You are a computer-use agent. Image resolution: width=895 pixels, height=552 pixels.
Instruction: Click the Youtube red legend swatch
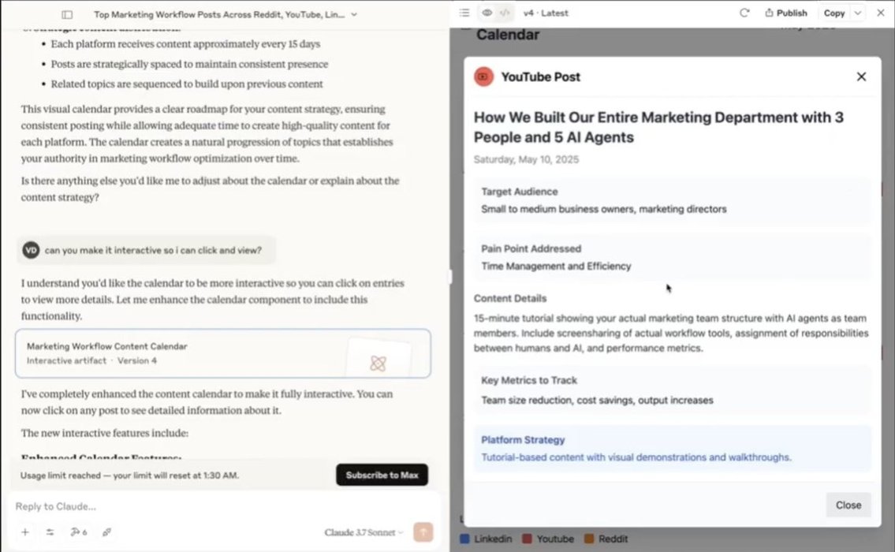pyautogui.click(x=528, y=539)
